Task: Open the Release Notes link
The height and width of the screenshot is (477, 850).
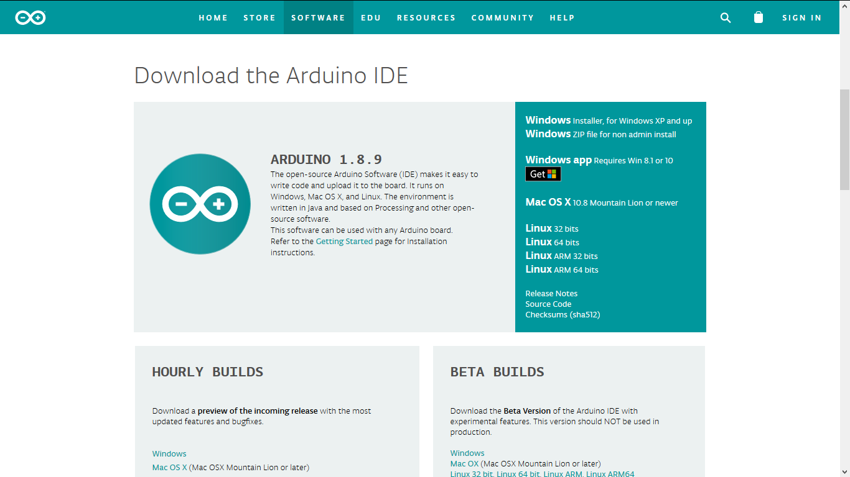Action: tap(551, 293)
